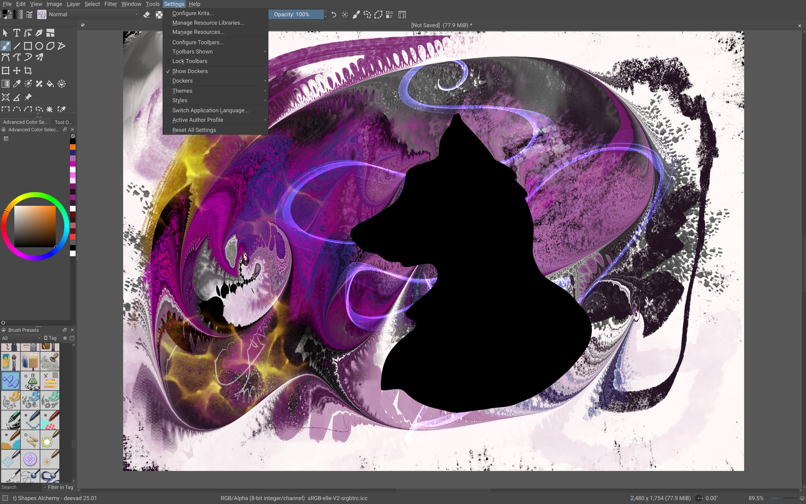This screenshot has width=806, height=504.
Task: Select the Color Sampler eyedropper tool
Action: [x=17, y=84]
